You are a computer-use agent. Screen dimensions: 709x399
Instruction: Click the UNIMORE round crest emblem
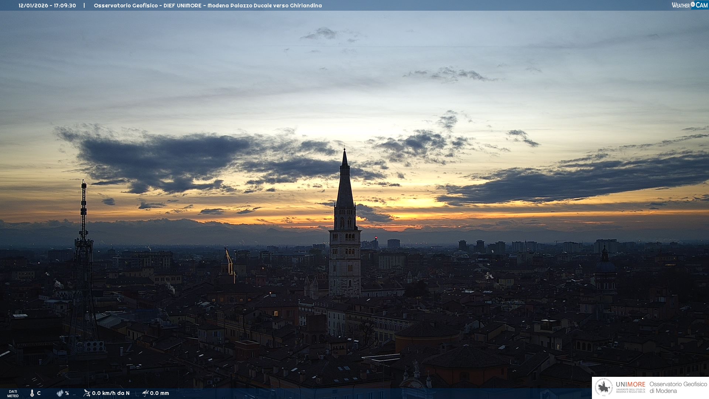(604, 388)
